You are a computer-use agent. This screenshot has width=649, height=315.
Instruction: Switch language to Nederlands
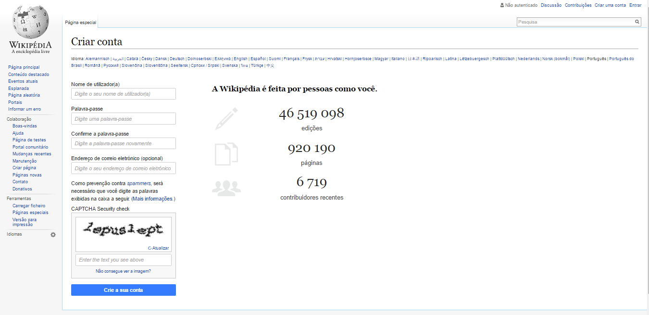pyautogui.click(x=528, y=59)
